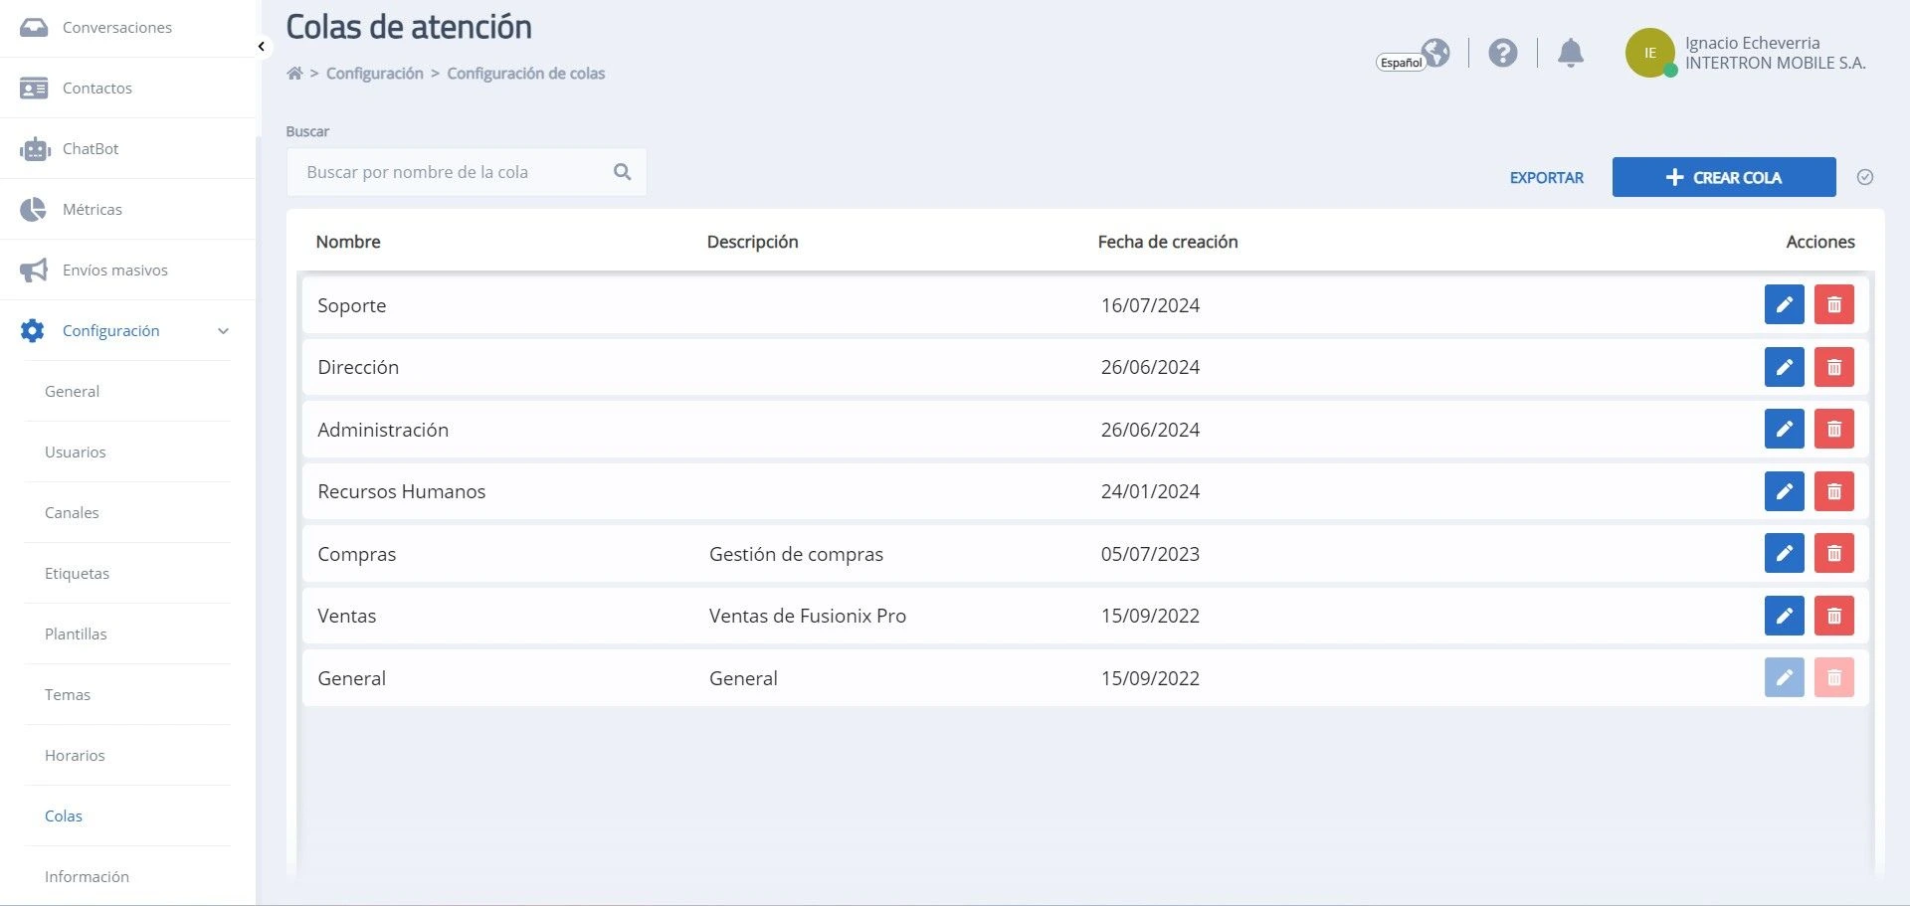Click the CREAR COLA button
This screenshot has width=1910, height=906.
pos(1724,177)
